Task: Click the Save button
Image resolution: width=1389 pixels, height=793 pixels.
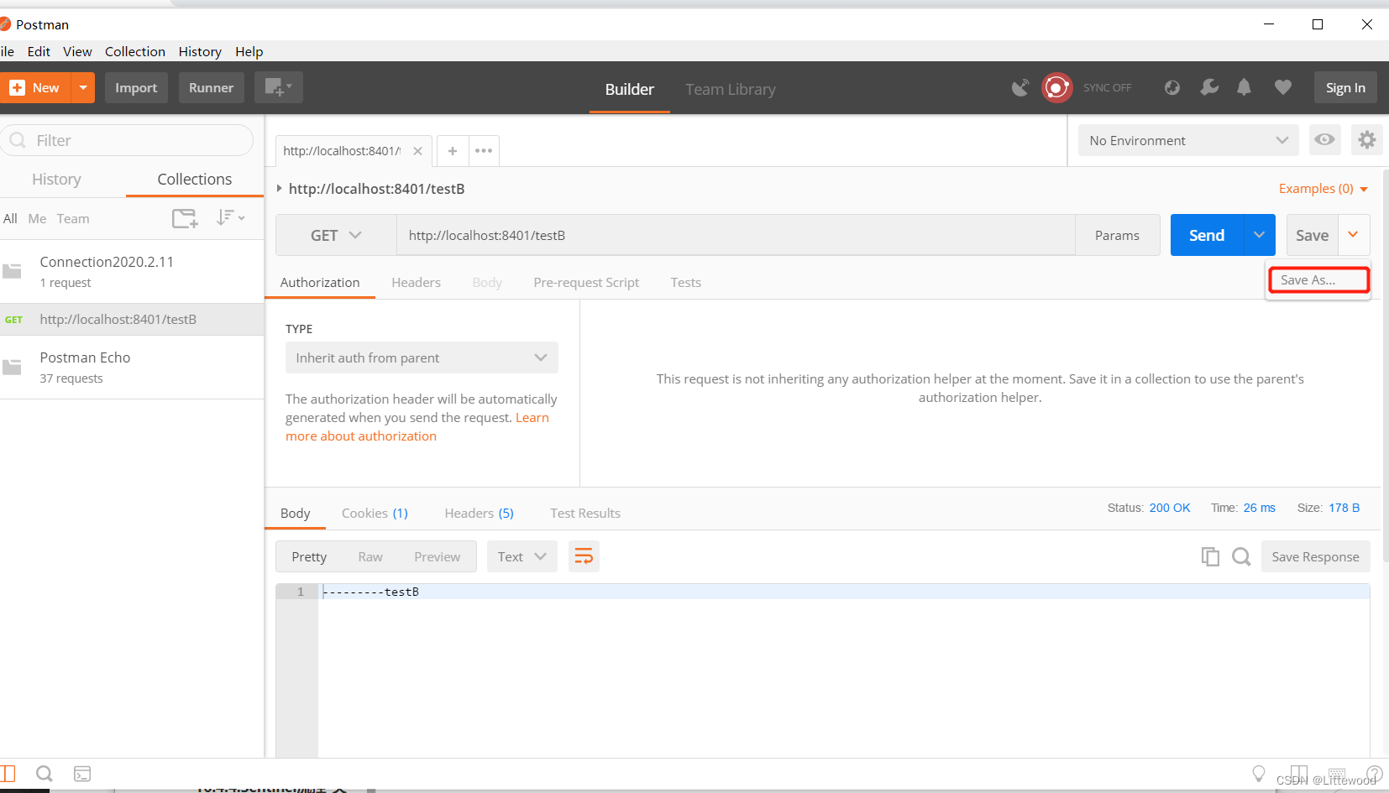Action: click(x=1312, y=235)
